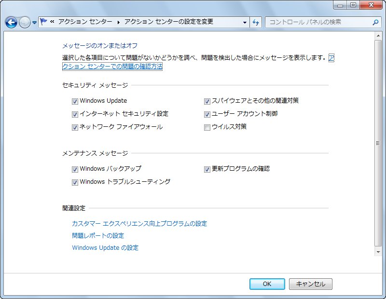Click the Action Center flag icon in address bar
The image size is (386, 299).
(43, 22)
